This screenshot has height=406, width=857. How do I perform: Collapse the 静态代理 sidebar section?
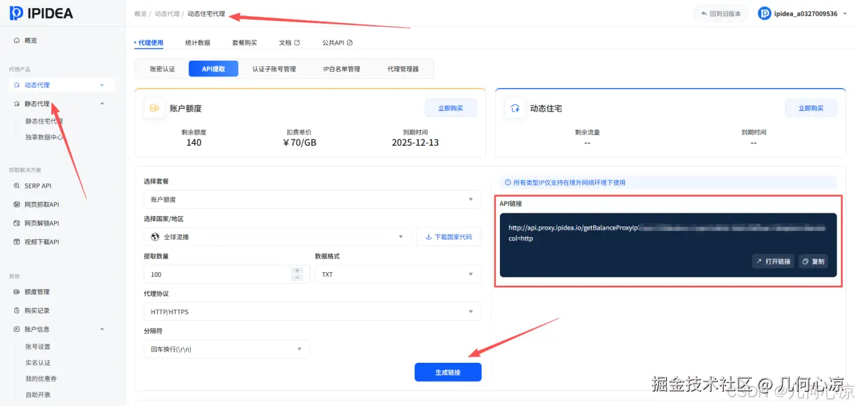pos(102,103)
